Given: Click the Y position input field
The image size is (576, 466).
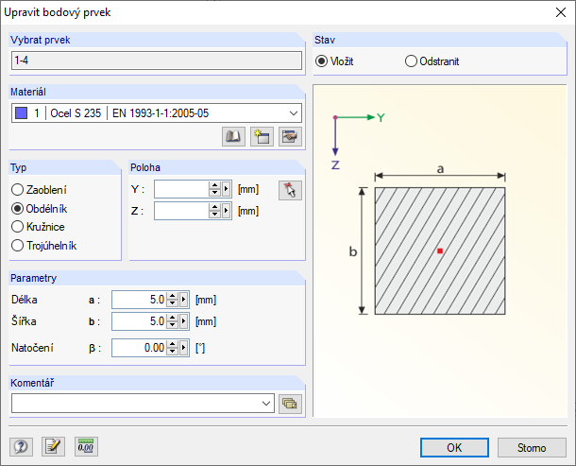Looking at the screenshot, I should pyautogui.click(x=181, y=189).
